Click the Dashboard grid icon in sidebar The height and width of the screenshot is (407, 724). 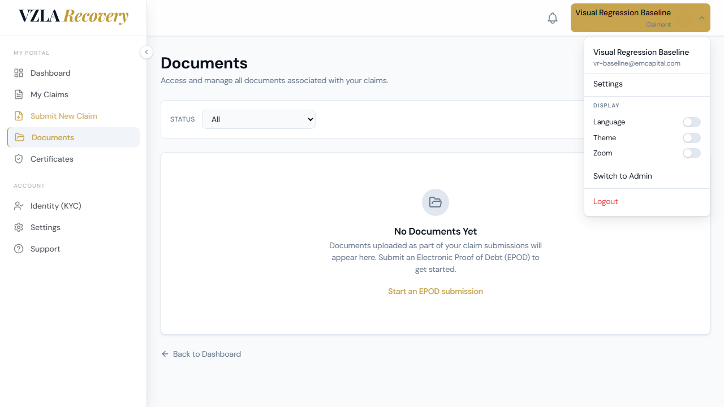tap(19, 73)
